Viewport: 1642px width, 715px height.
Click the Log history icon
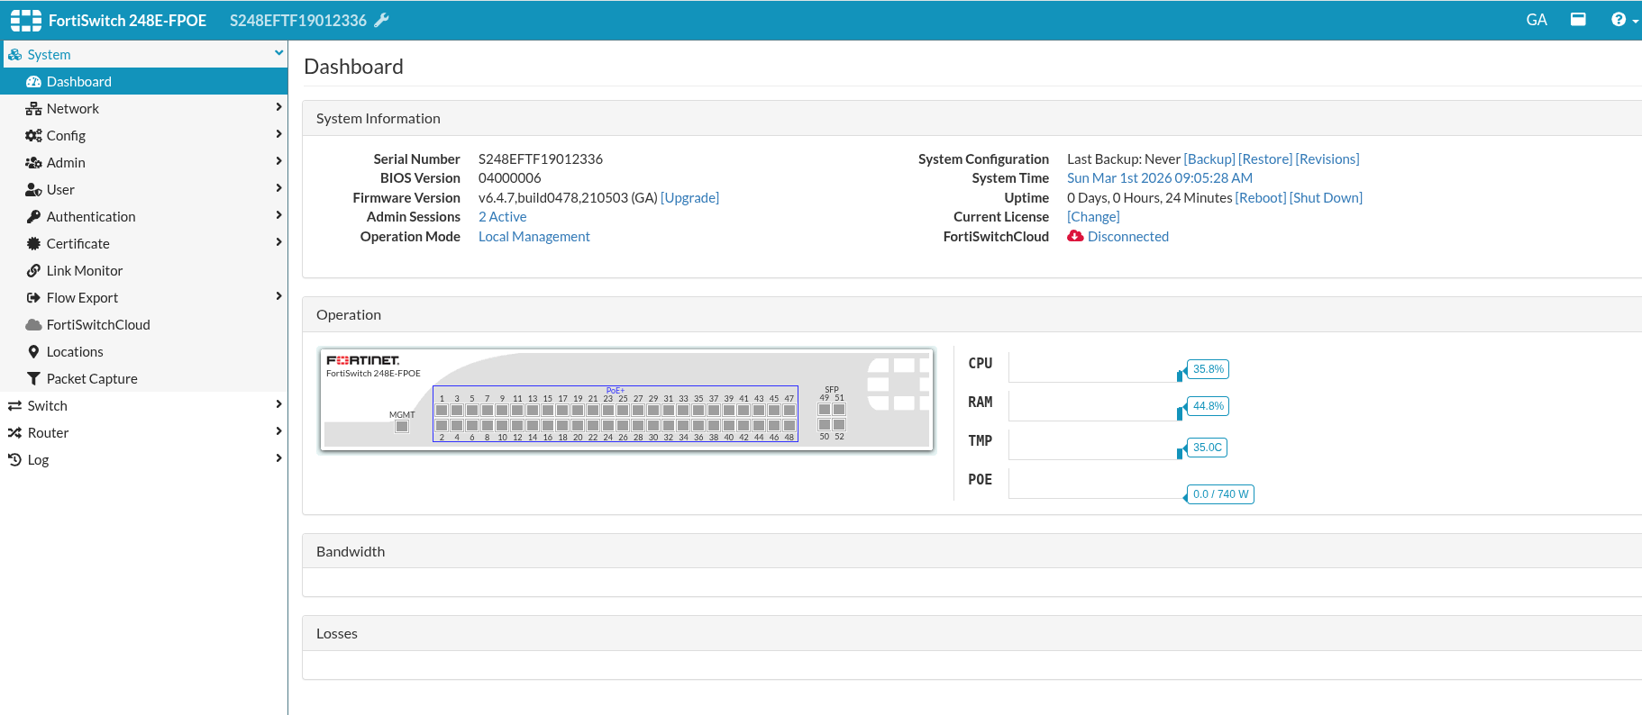point(14,460)
